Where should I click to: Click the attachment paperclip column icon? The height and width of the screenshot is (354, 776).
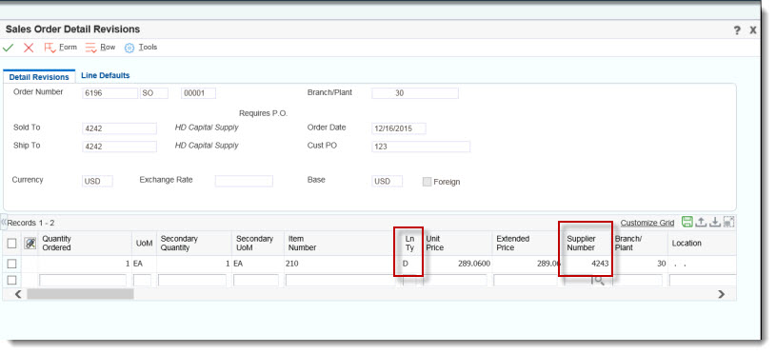(30, 244)
